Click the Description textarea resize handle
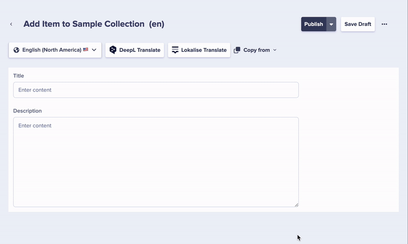408x244 pixels. click(x=296, y=204)
